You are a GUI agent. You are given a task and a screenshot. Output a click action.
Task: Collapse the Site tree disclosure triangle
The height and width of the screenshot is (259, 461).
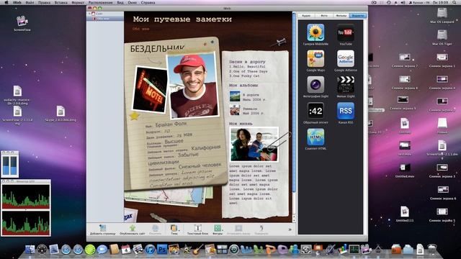[89, 14]
